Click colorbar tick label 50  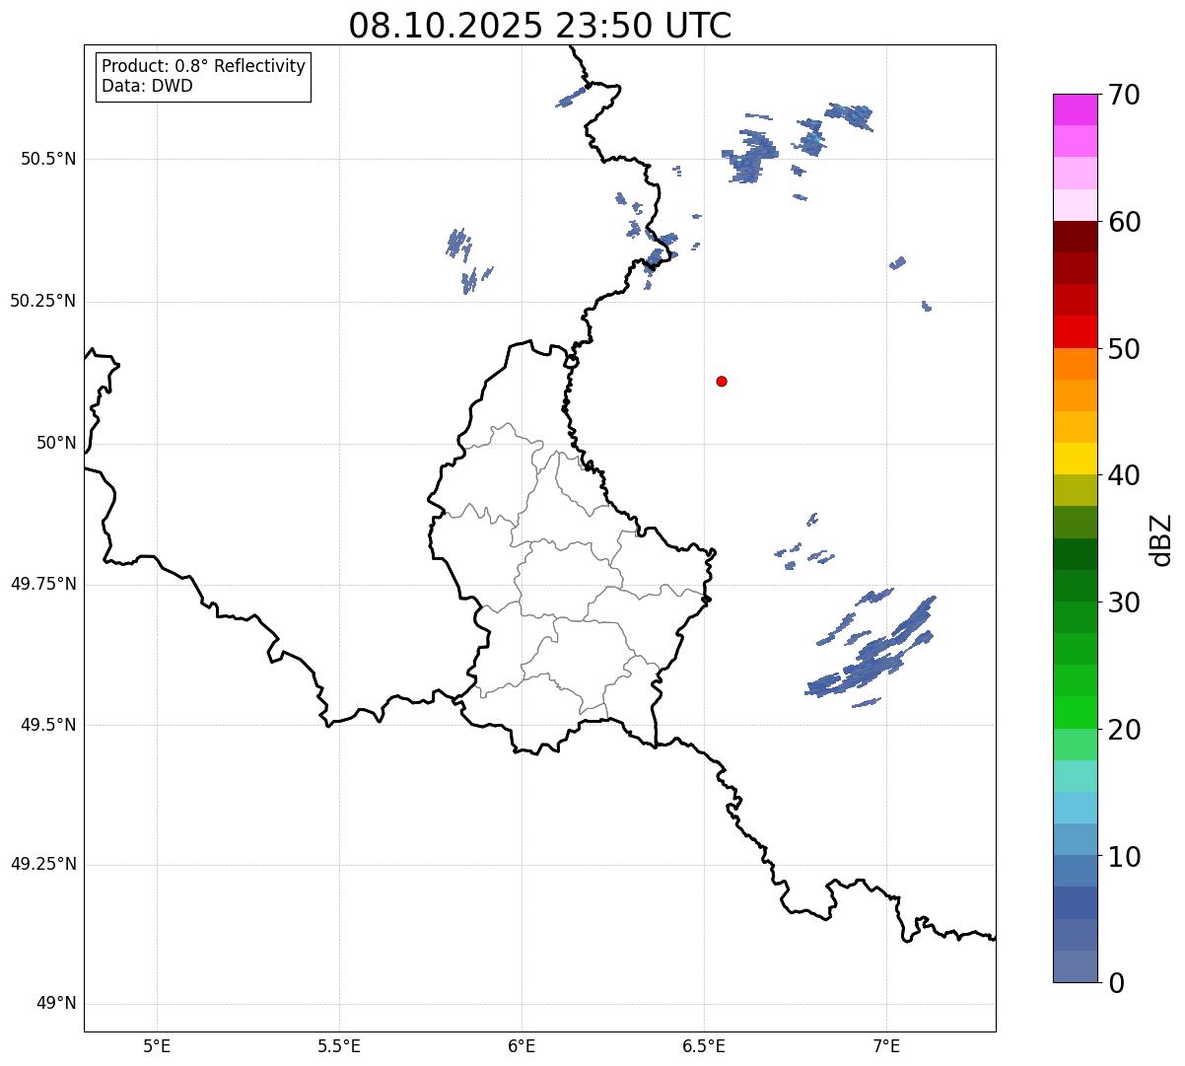click(x=1124, y=349)
